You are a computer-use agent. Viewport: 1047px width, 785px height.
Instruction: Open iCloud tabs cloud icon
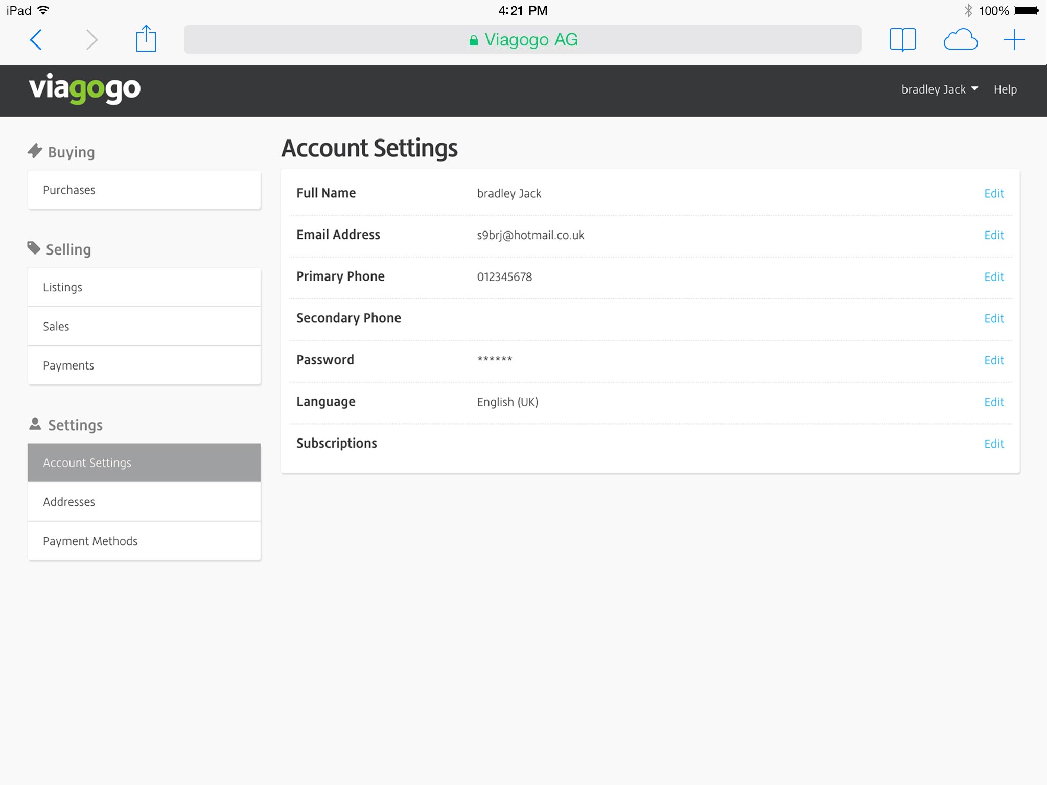point(960,39)
